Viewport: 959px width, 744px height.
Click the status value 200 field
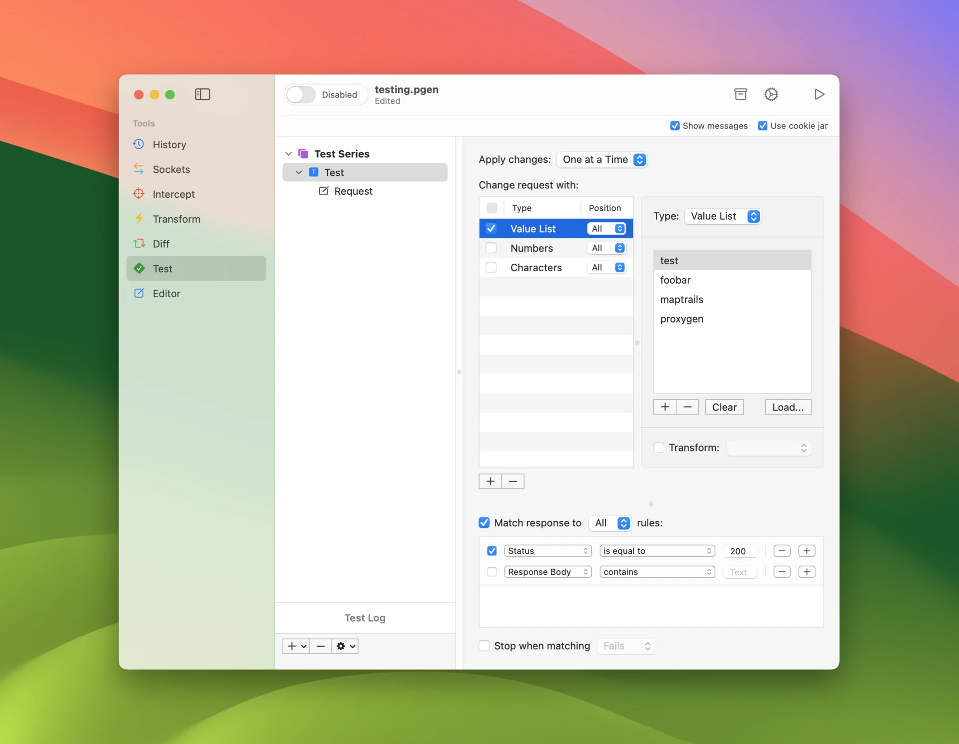739,551
